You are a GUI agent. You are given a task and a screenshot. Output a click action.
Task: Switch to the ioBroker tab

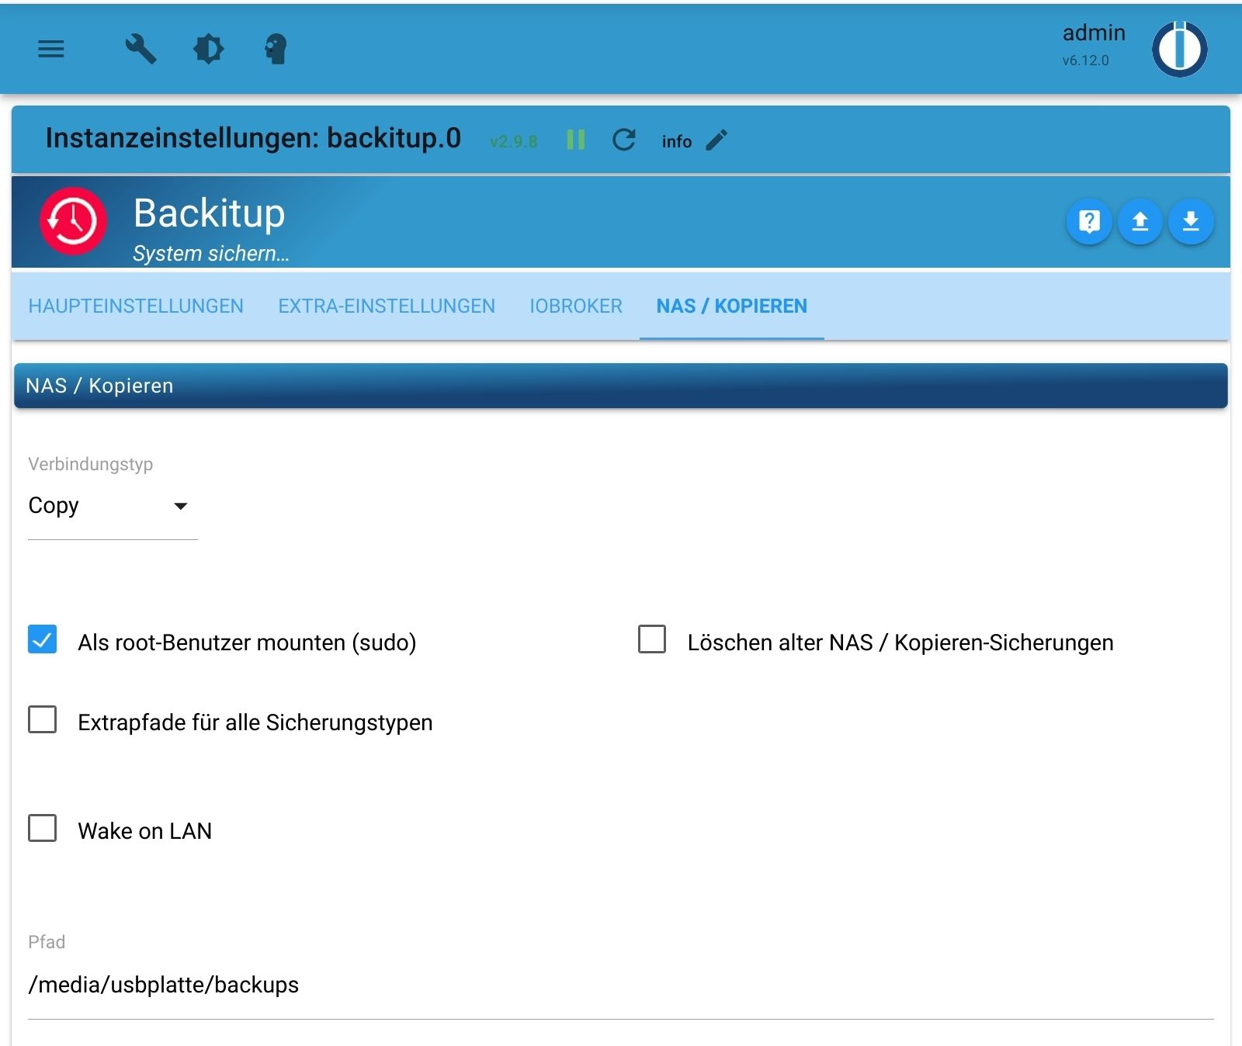point(576,307)
